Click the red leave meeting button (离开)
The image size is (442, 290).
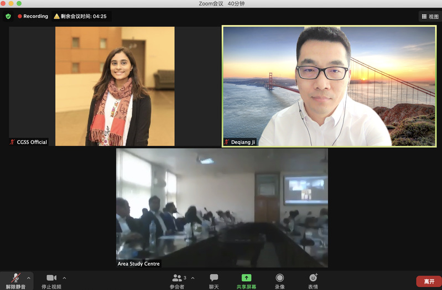coord(429,282)
